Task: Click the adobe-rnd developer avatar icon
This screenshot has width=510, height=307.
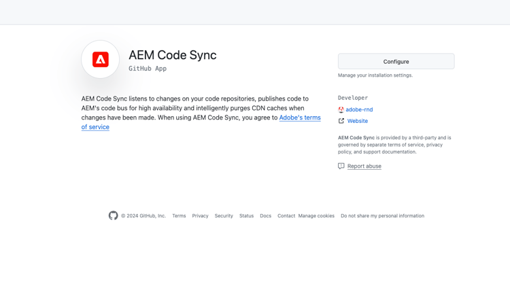Action: pyautogui.click(x=341, y=109)
